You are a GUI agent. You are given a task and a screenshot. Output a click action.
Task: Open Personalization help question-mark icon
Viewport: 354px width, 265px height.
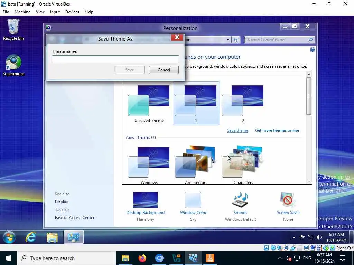click(x=312, y=50)
